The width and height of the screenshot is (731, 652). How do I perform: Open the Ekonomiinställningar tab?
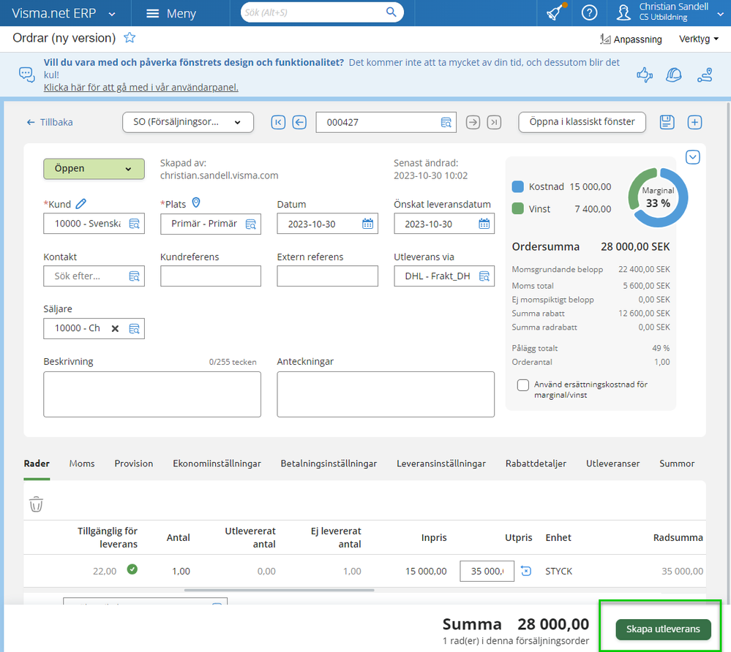[x=217, y=463]
